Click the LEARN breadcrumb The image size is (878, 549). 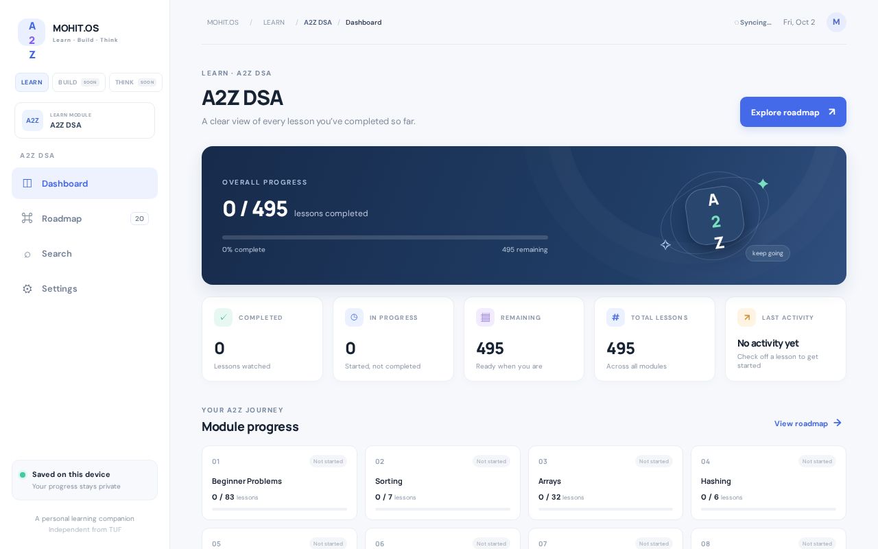click(x=274, y=23)
